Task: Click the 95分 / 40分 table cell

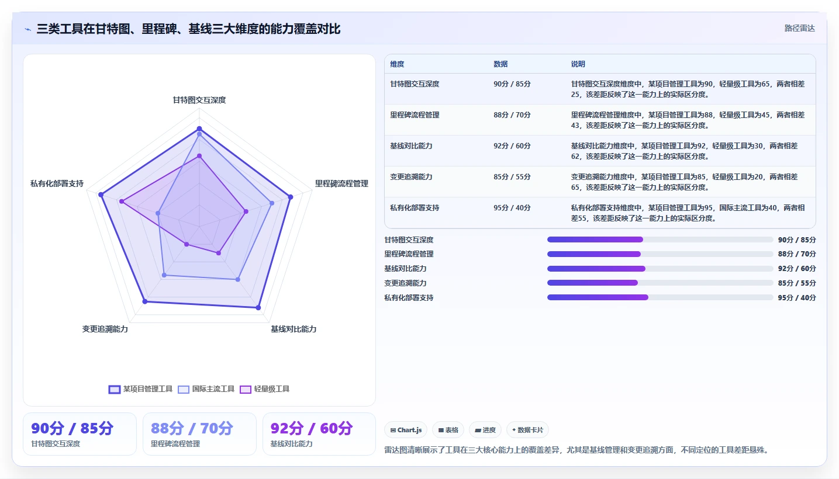Action: pos(512,208)
